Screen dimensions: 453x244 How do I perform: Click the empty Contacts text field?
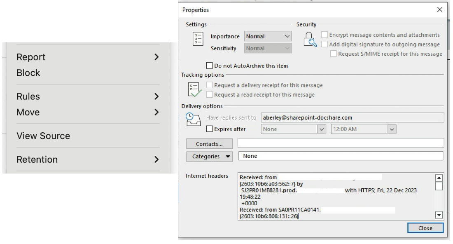point(341,143)
